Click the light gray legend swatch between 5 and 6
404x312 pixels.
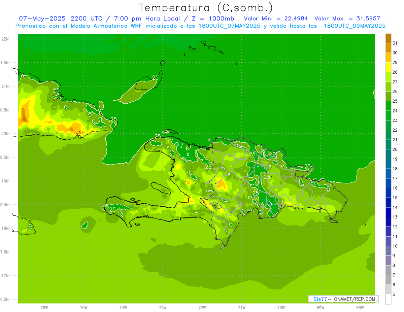point(388,289)
